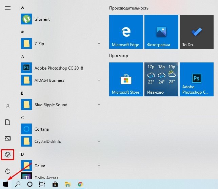This screenshot has height=189, width=218.
Task: Open the Microsoft Store tile
Action: click(x=126, y=79)
